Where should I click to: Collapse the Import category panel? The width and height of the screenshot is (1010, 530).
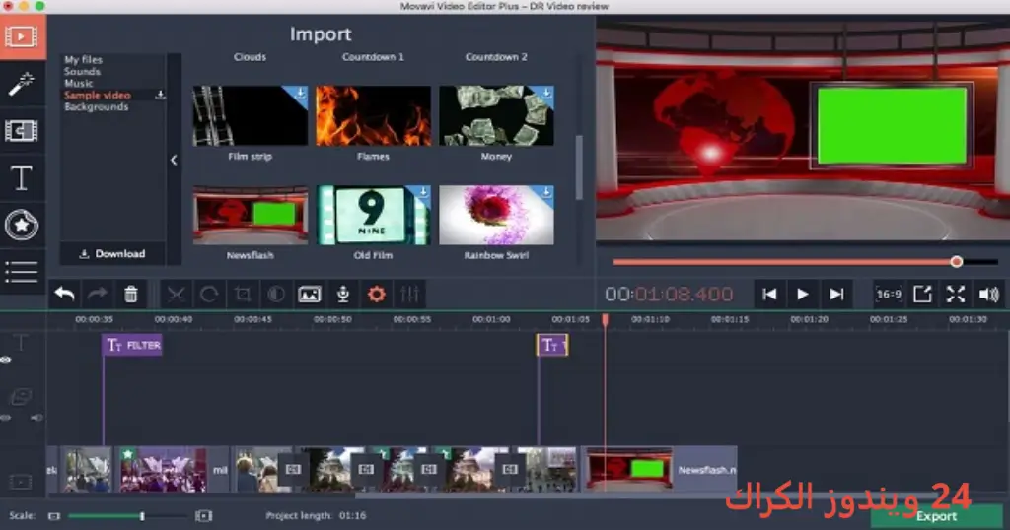point(174,160)
